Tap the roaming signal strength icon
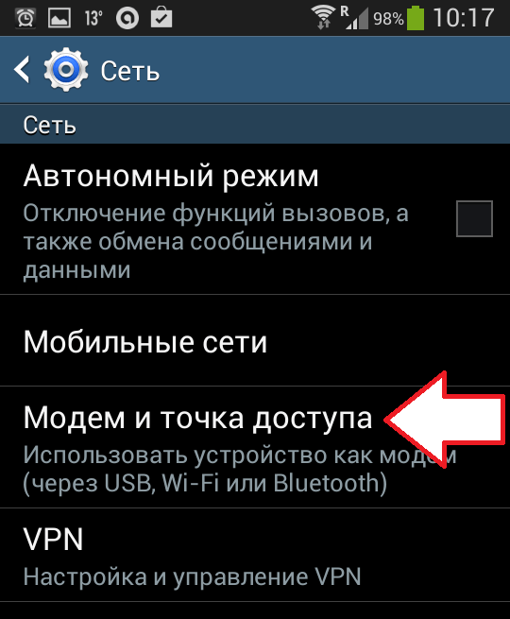 [x=354, y=18]
